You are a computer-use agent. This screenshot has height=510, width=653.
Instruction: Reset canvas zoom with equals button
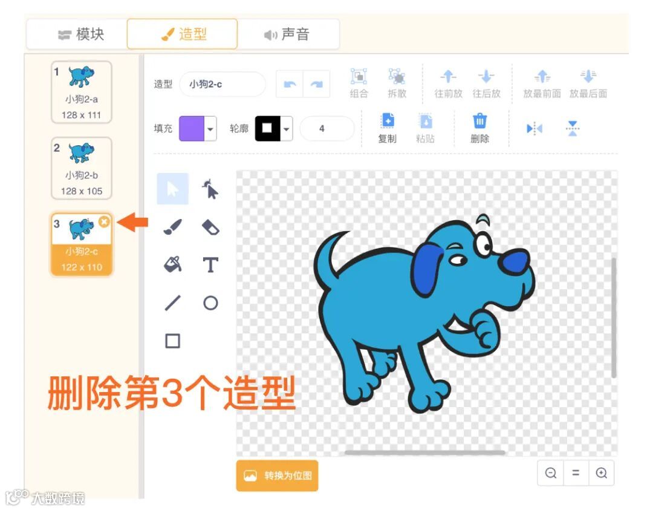coord(576,473)
